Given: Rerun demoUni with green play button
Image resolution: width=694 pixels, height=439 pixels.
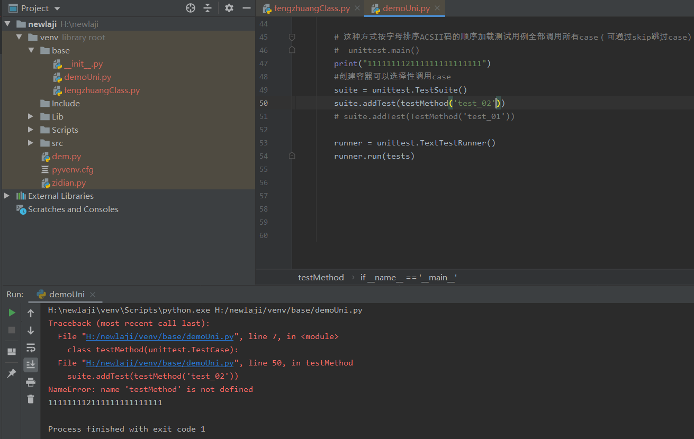Looking at the screenshot, I should pyautogui.click(x=12, y=313).
